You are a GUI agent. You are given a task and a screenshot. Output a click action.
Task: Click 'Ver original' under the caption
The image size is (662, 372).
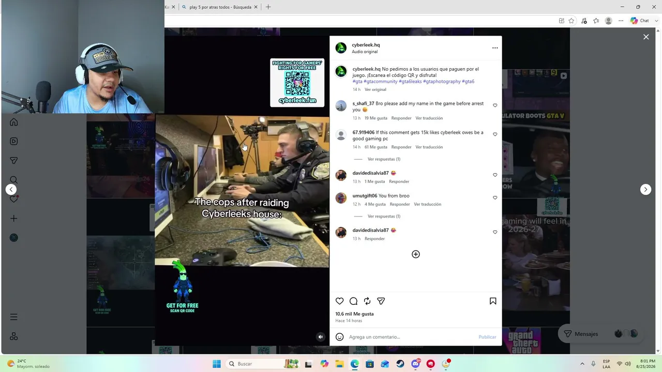[x=375, y=90]
